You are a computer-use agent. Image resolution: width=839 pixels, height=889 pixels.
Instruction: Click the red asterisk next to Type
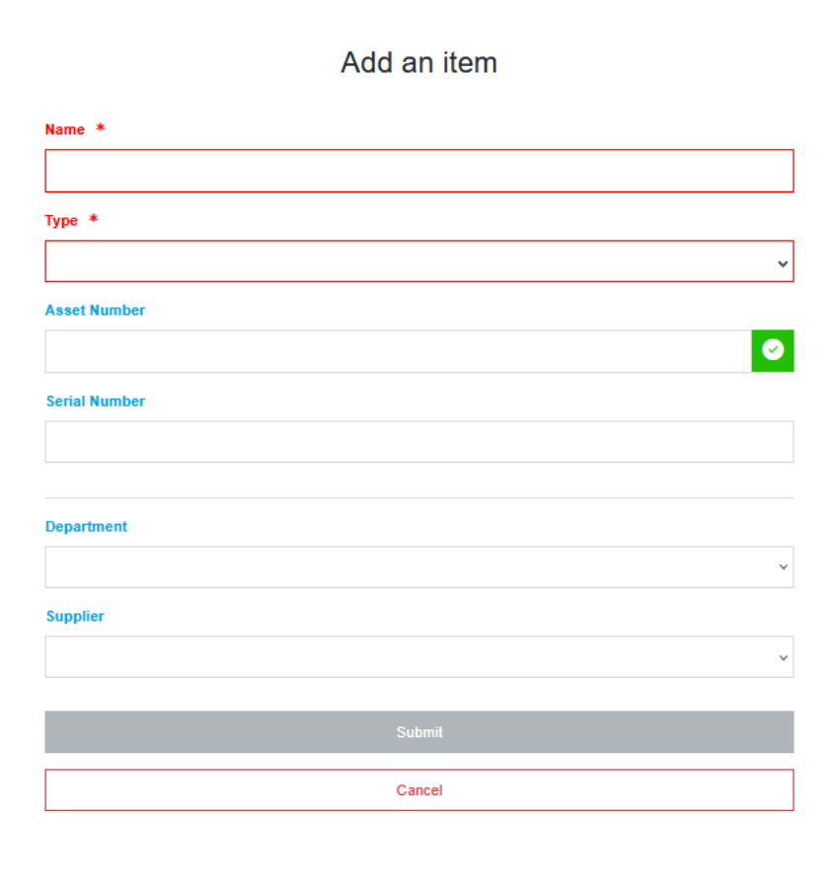(94, 219)
